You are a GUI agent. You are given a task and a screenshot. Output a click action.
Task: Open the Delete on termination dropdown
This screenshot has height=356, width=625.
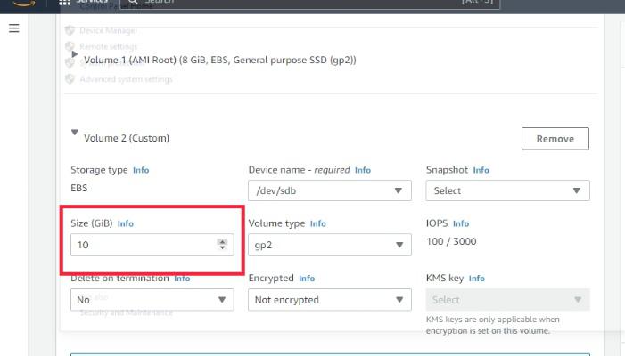[152, 300]
